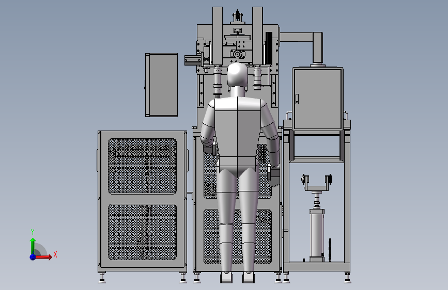This screenshot has height=290, width=448.
Task: Select the far-left leveling foot of left cabinet
Action: [102, 278]
